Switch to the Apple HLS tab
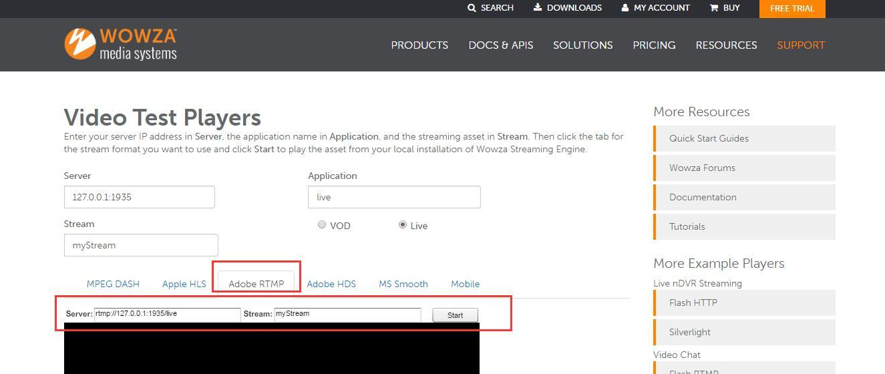 pyautogui.click(x=184, y=284)
